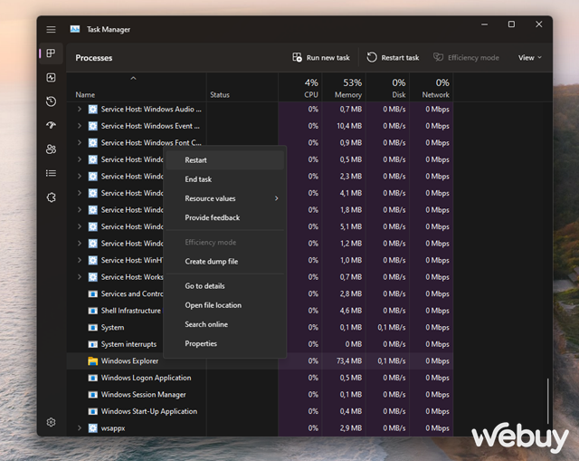This screenshot has width=579, height=461.
Task: Select Search online menu entry
Action: pos(225,324)
